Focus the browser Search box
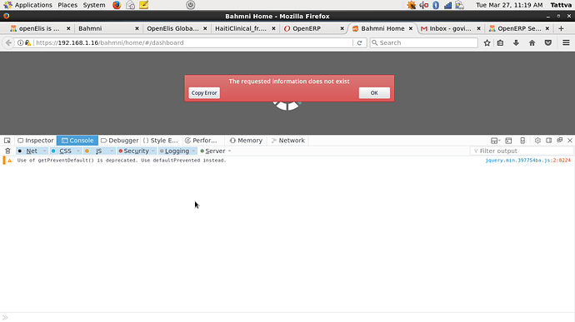The height and width of the screenshot is (322, 575). pyautogui.click(x=423, y=43)
